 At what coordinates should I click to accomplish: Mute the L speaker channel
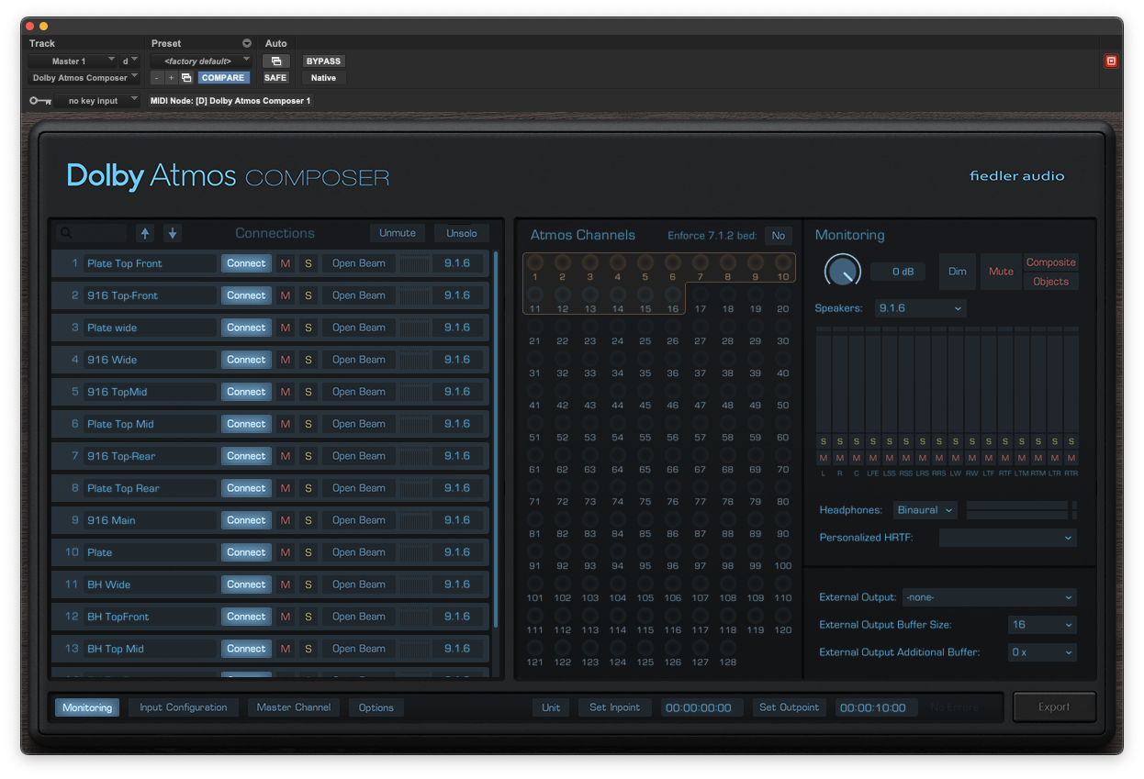pos(824,458)
